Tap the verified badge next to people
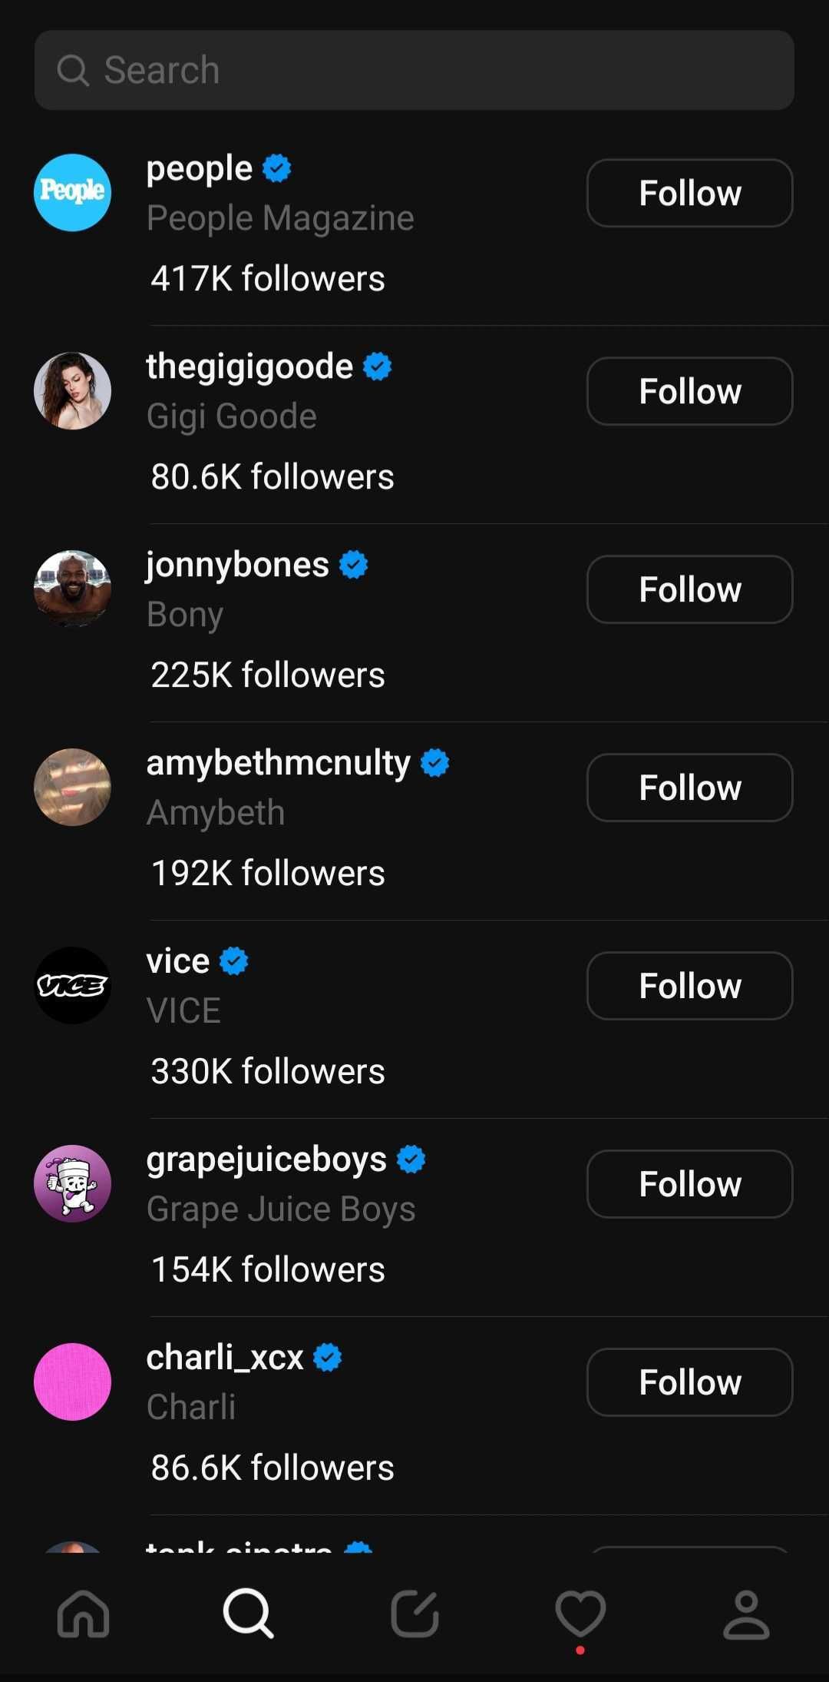The height and width of the screenshot is (1682, 829). coord(277,168)
